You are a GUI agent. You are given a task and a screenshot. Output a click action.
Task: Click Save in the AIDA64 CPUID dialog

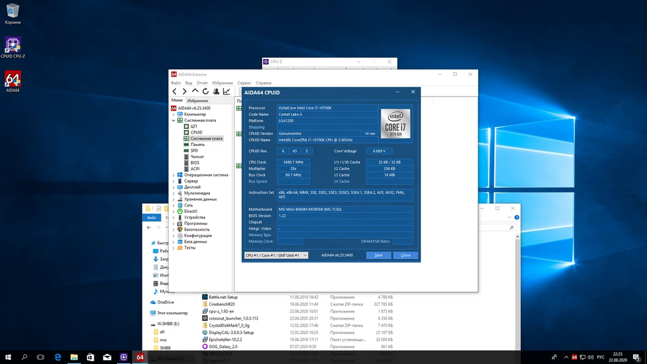[x=378, y=255]
